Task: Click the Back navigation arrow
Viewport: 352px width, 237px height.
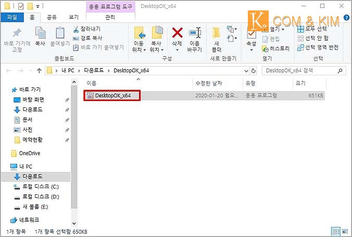Action: [8, 71]
